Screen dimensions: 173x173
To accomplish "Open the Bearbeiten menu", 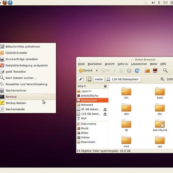I will 95,64.
